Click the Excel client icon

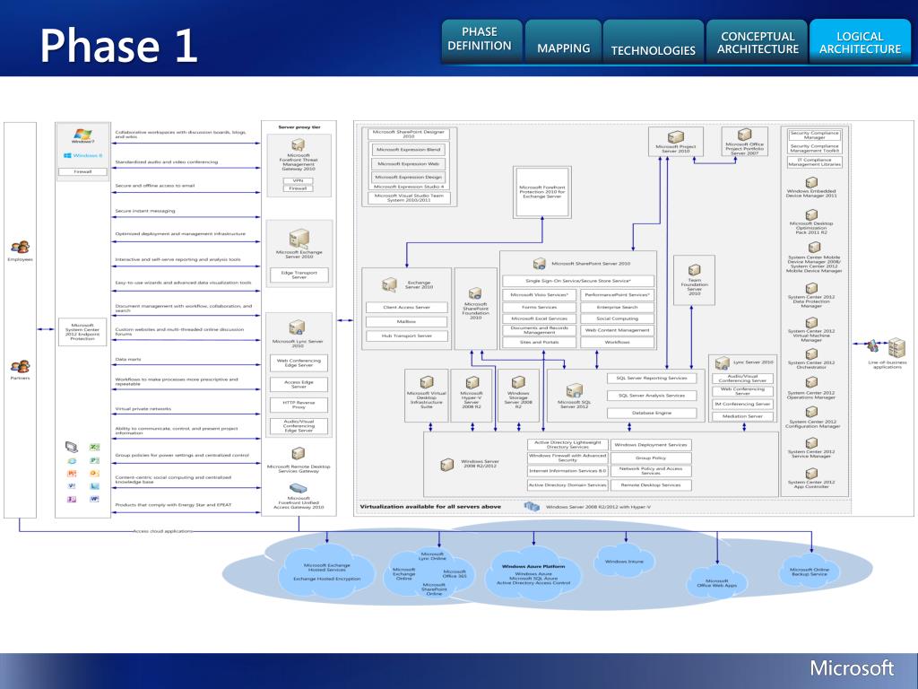coord(94,448)
